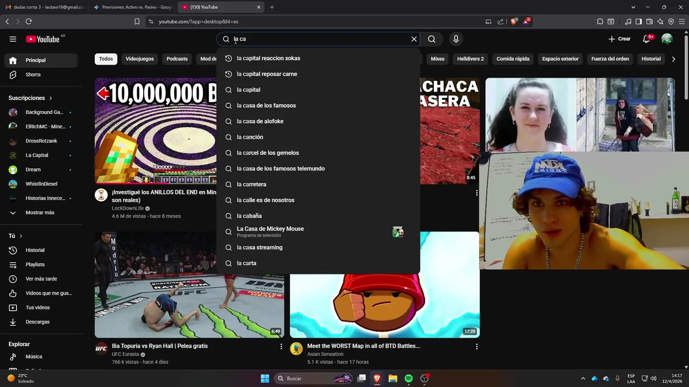Choose suggestion la casa streaming
The height and width of the screenshot is (387, 689).
coord(318,247)
